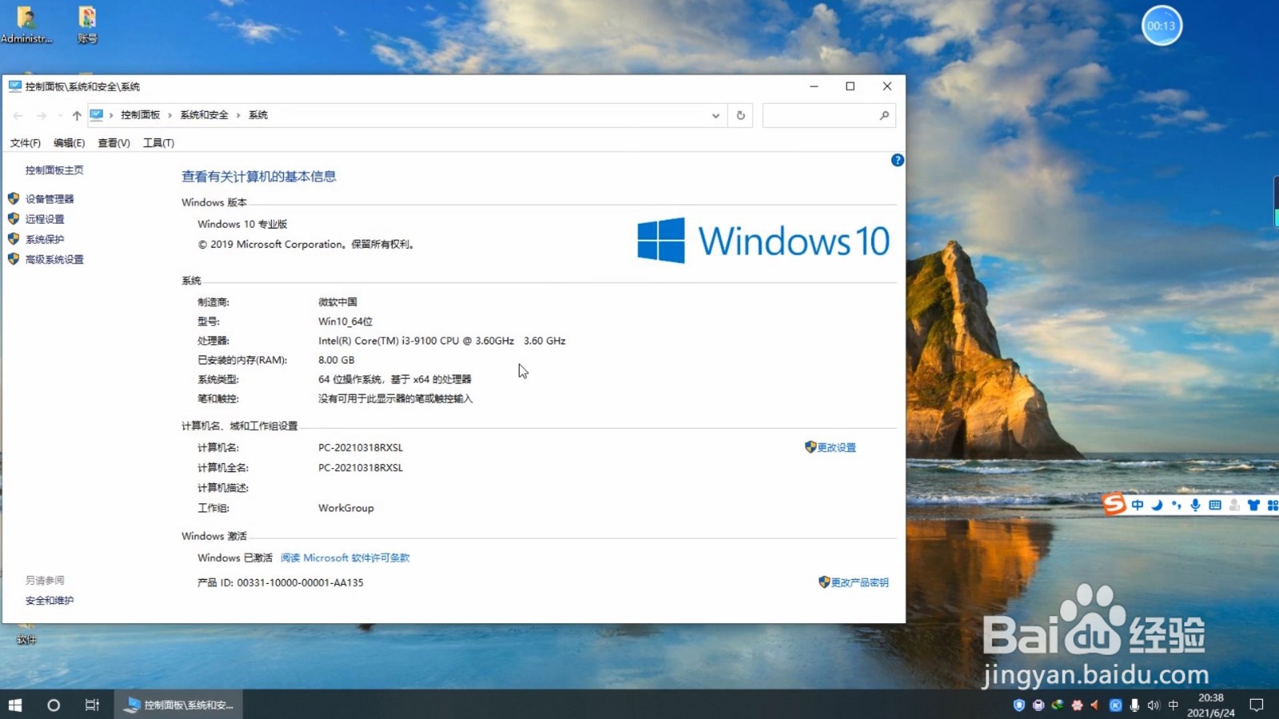1279x719 pixels.
Task: Click the pink flower tray icon
Action: [x=1077, y=705]
